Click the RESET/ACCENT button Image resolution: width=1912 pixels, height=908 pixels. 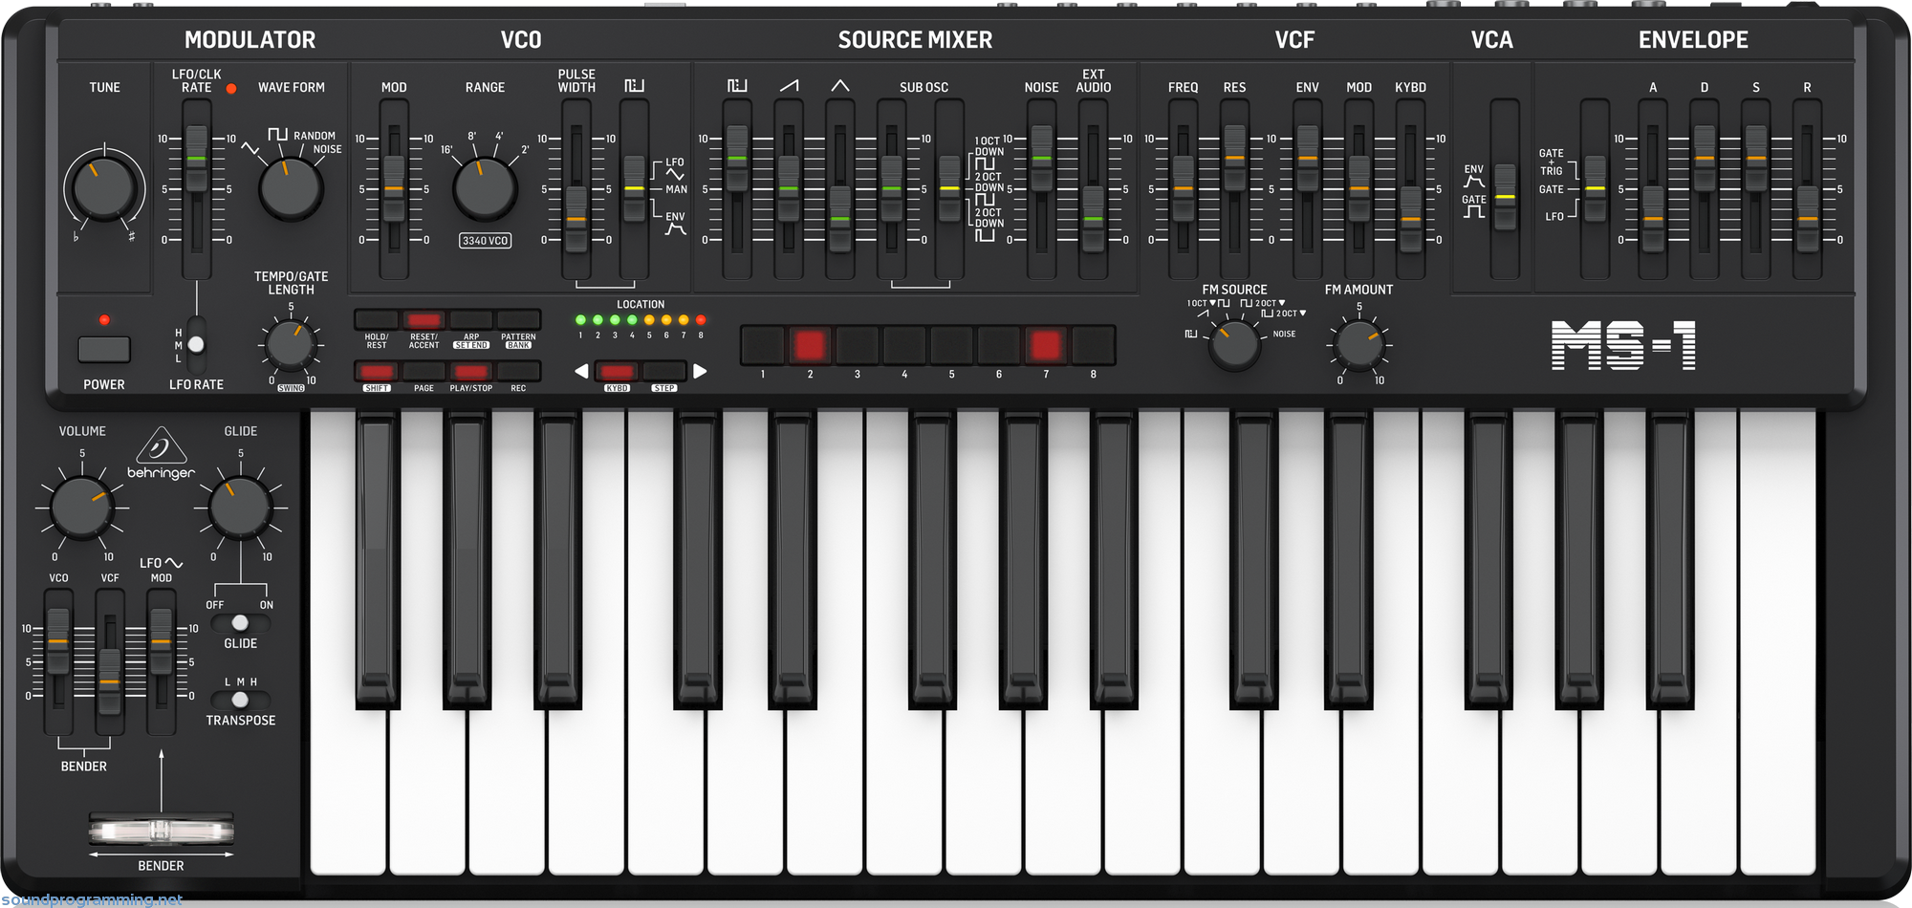pos(424,320)
